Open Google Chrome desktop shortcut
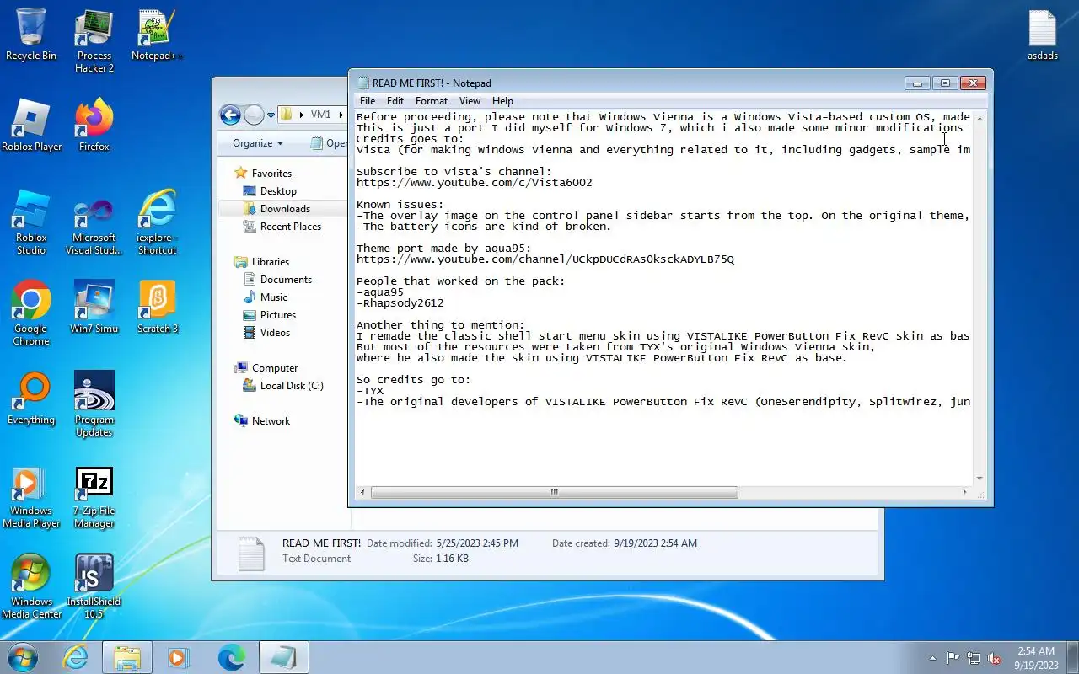 pos(31,314)
